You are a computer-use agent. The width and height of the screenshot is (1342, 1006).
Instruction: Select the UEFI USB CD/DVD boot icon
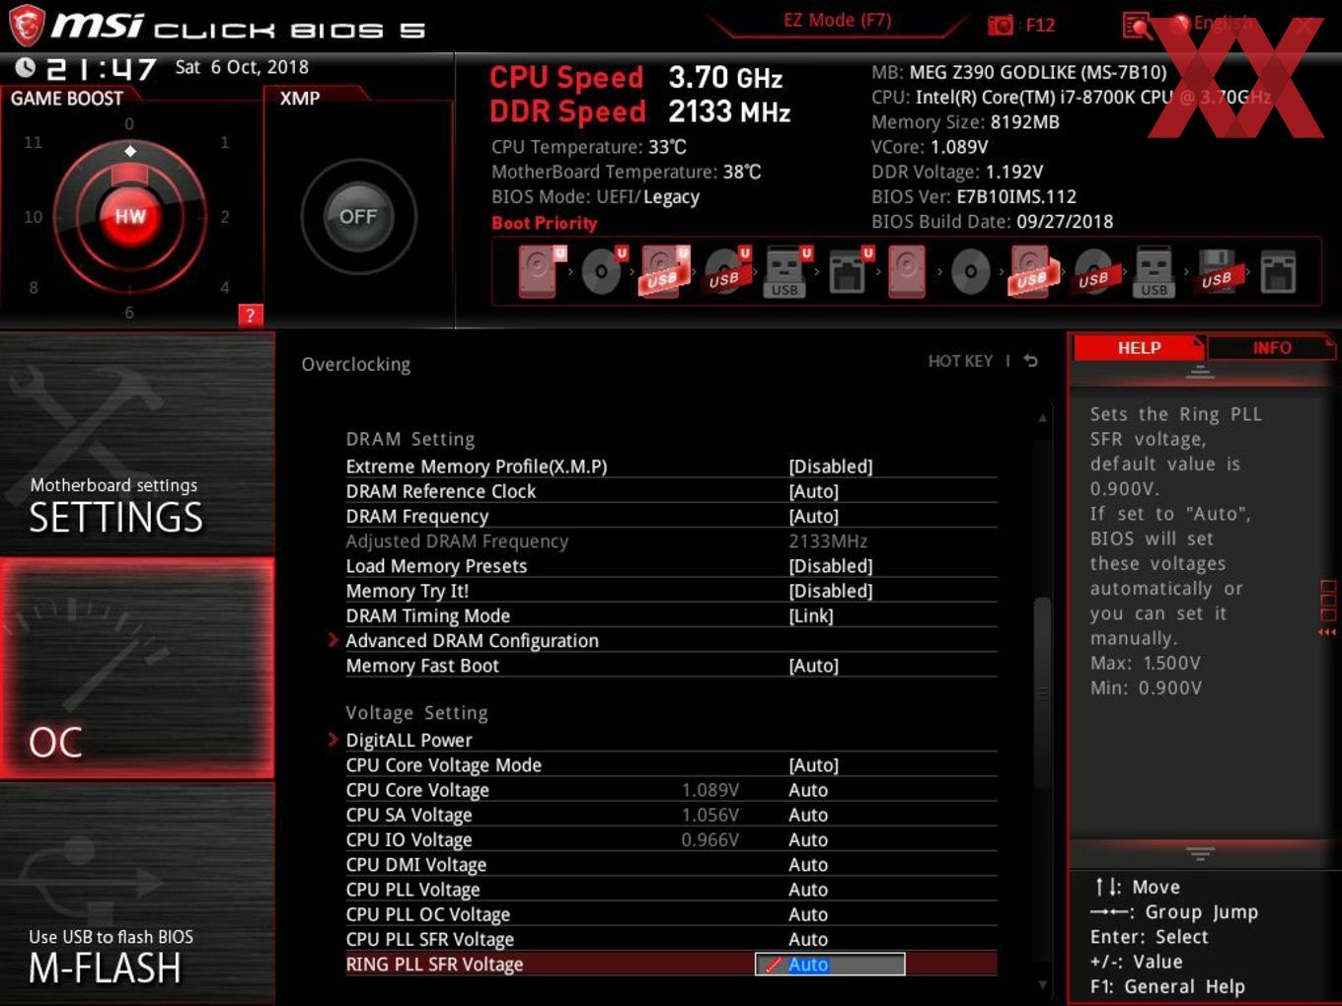pyautogui.click(x=726, y=271)
